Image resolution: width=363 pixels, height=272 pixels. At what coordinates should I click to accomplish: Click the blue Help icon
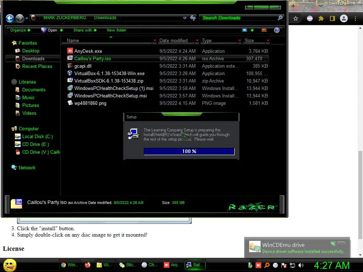277,30
